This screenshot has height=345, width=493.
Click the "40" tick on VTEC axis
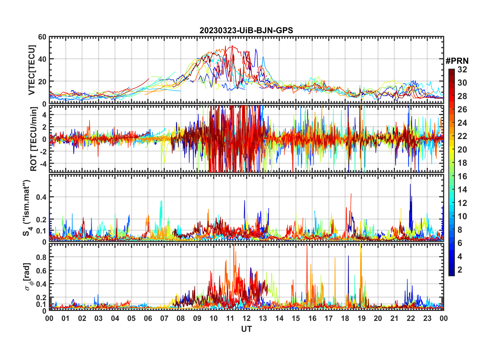(42, 59)
